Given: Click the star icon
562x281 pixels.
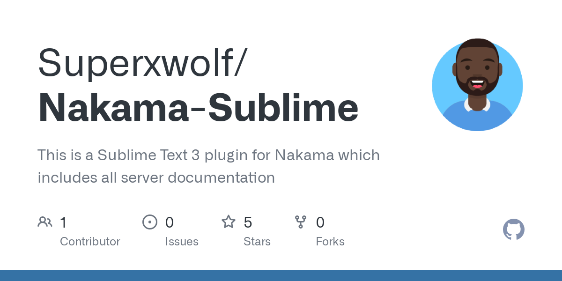Looking at the screenshot, I should (229, 222).
